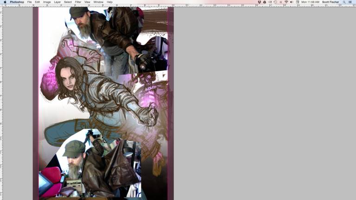The image size is (356, 200).
Task: Click the Scott Fischer user name
Action: pos(331,2)
